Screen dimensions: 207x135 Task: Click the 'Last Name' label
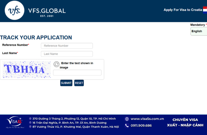[9, 53]
